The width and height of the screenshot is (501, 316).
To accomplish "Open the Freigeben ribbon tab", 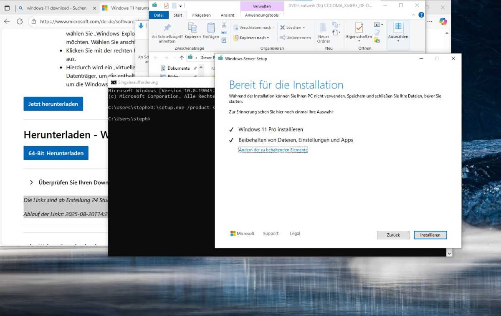I will [x=201, y=15].
